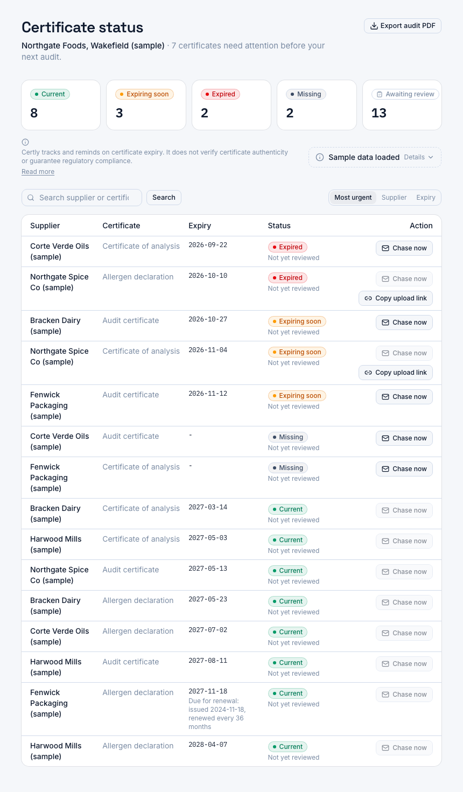Expand the Sample data loaded Details dropdown
The image size is (463, 792).
point(419,157)
